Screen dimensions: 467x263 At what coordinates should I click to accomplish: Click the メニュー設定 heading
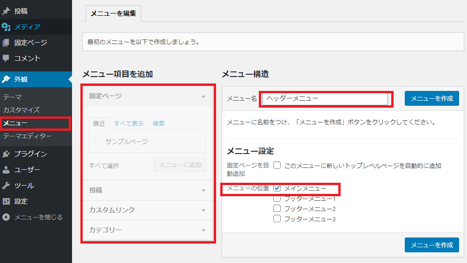tap(250, 151)
